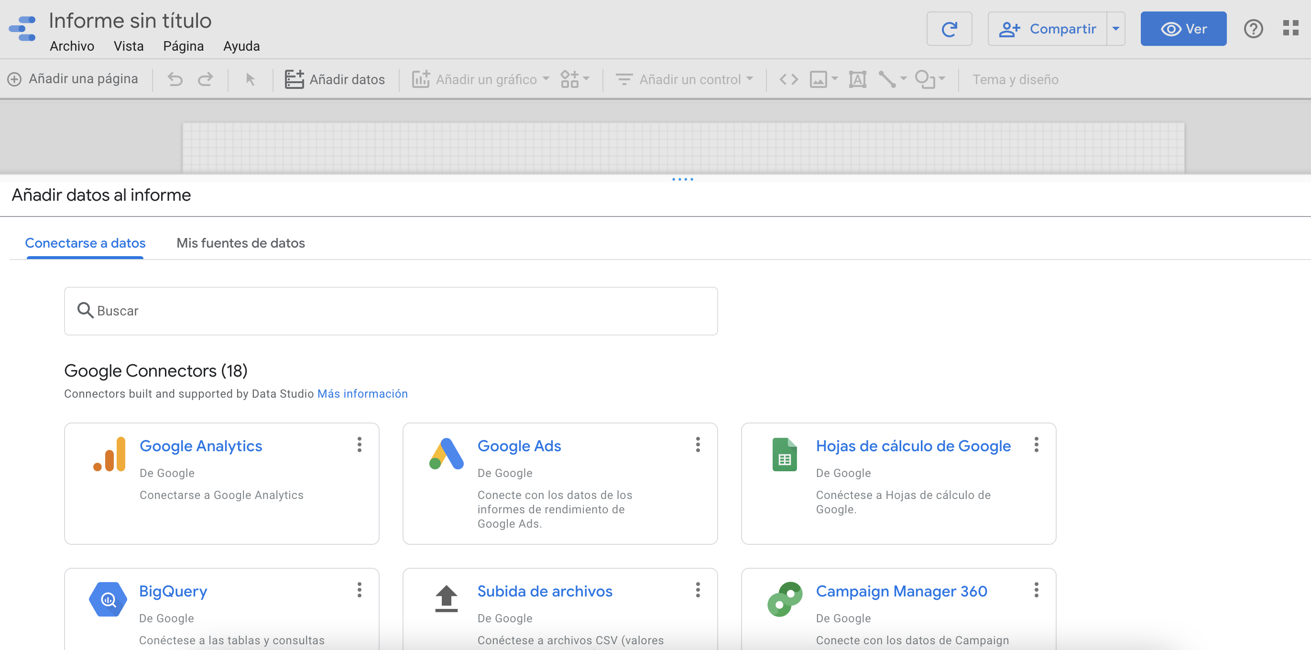
Task: Open the Añadir un control dropdown
Action: 684,79
